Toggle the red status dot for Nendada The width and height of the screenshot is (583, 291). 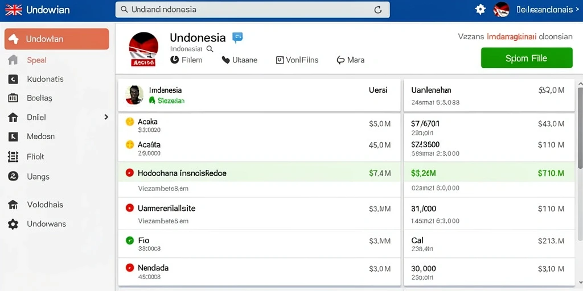click(x=130, y=267)
